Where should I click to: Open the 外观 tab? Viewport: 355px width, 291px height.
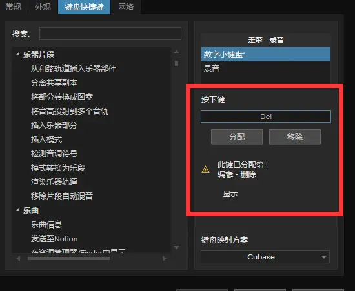pyautogui.click(x=43, y=7)
